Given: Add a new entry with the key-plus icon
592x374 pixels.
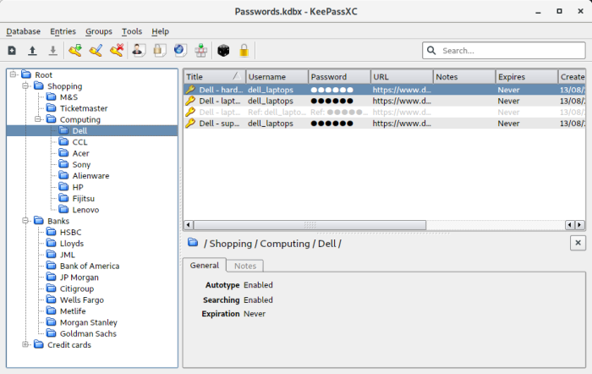Looking at the screenshot, I should pos(75,50).
